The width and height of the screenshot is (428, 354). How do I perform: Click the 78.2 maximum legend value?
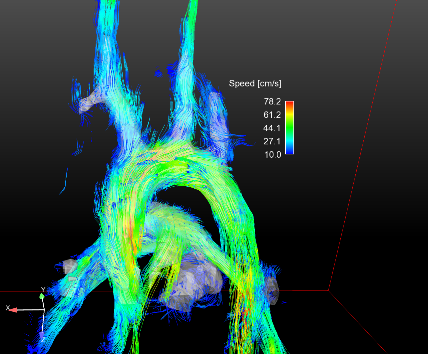pos(272,101)
